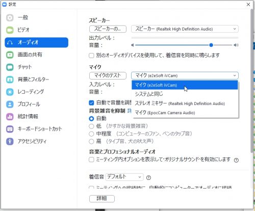Open the speaker device dropdown
This screenshot has width=255, height=211.
(185, 29)
